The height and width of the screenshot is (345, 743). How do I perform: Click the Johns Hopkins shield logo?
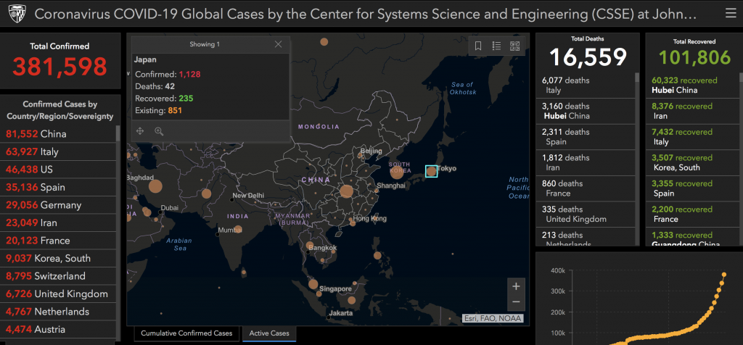coord(17,14)
